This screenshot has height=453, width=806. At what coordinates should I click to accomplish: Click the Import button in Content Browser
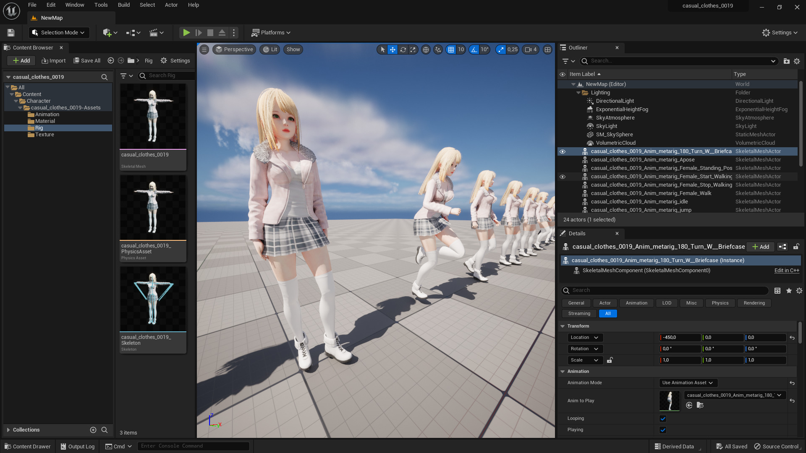[x=54, y=61]
